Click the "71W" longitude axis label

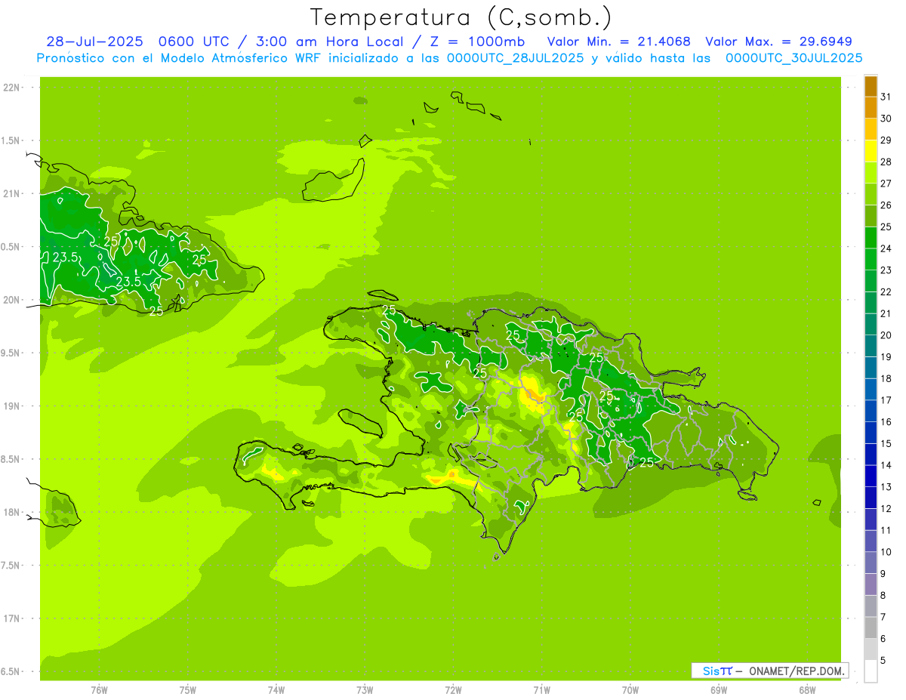click(x=541, y=690)
